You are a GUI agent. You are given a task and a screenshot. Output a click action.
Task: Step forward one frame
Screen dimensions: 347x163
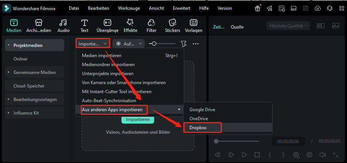click(x=231, y=155)
